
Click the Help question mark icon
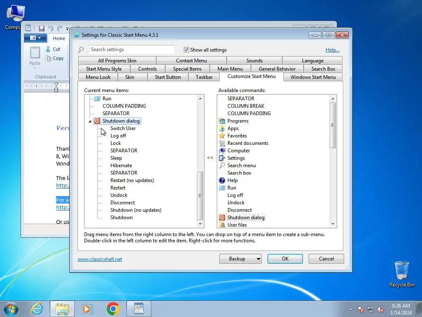[222, 180]
